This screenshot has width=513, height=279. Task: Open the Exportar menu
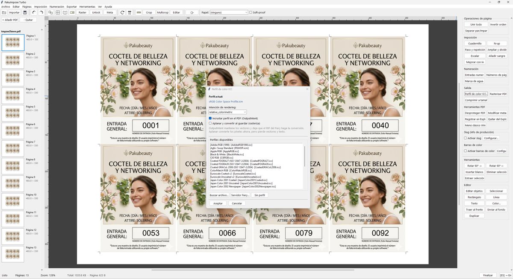[72, 7]
